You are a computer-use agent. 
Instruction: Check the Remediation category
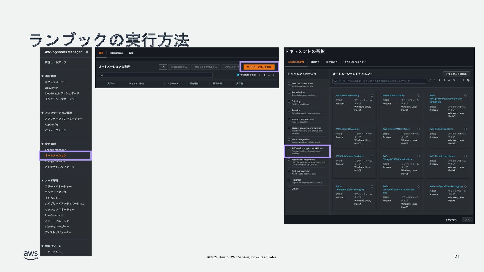click(289, 92)
